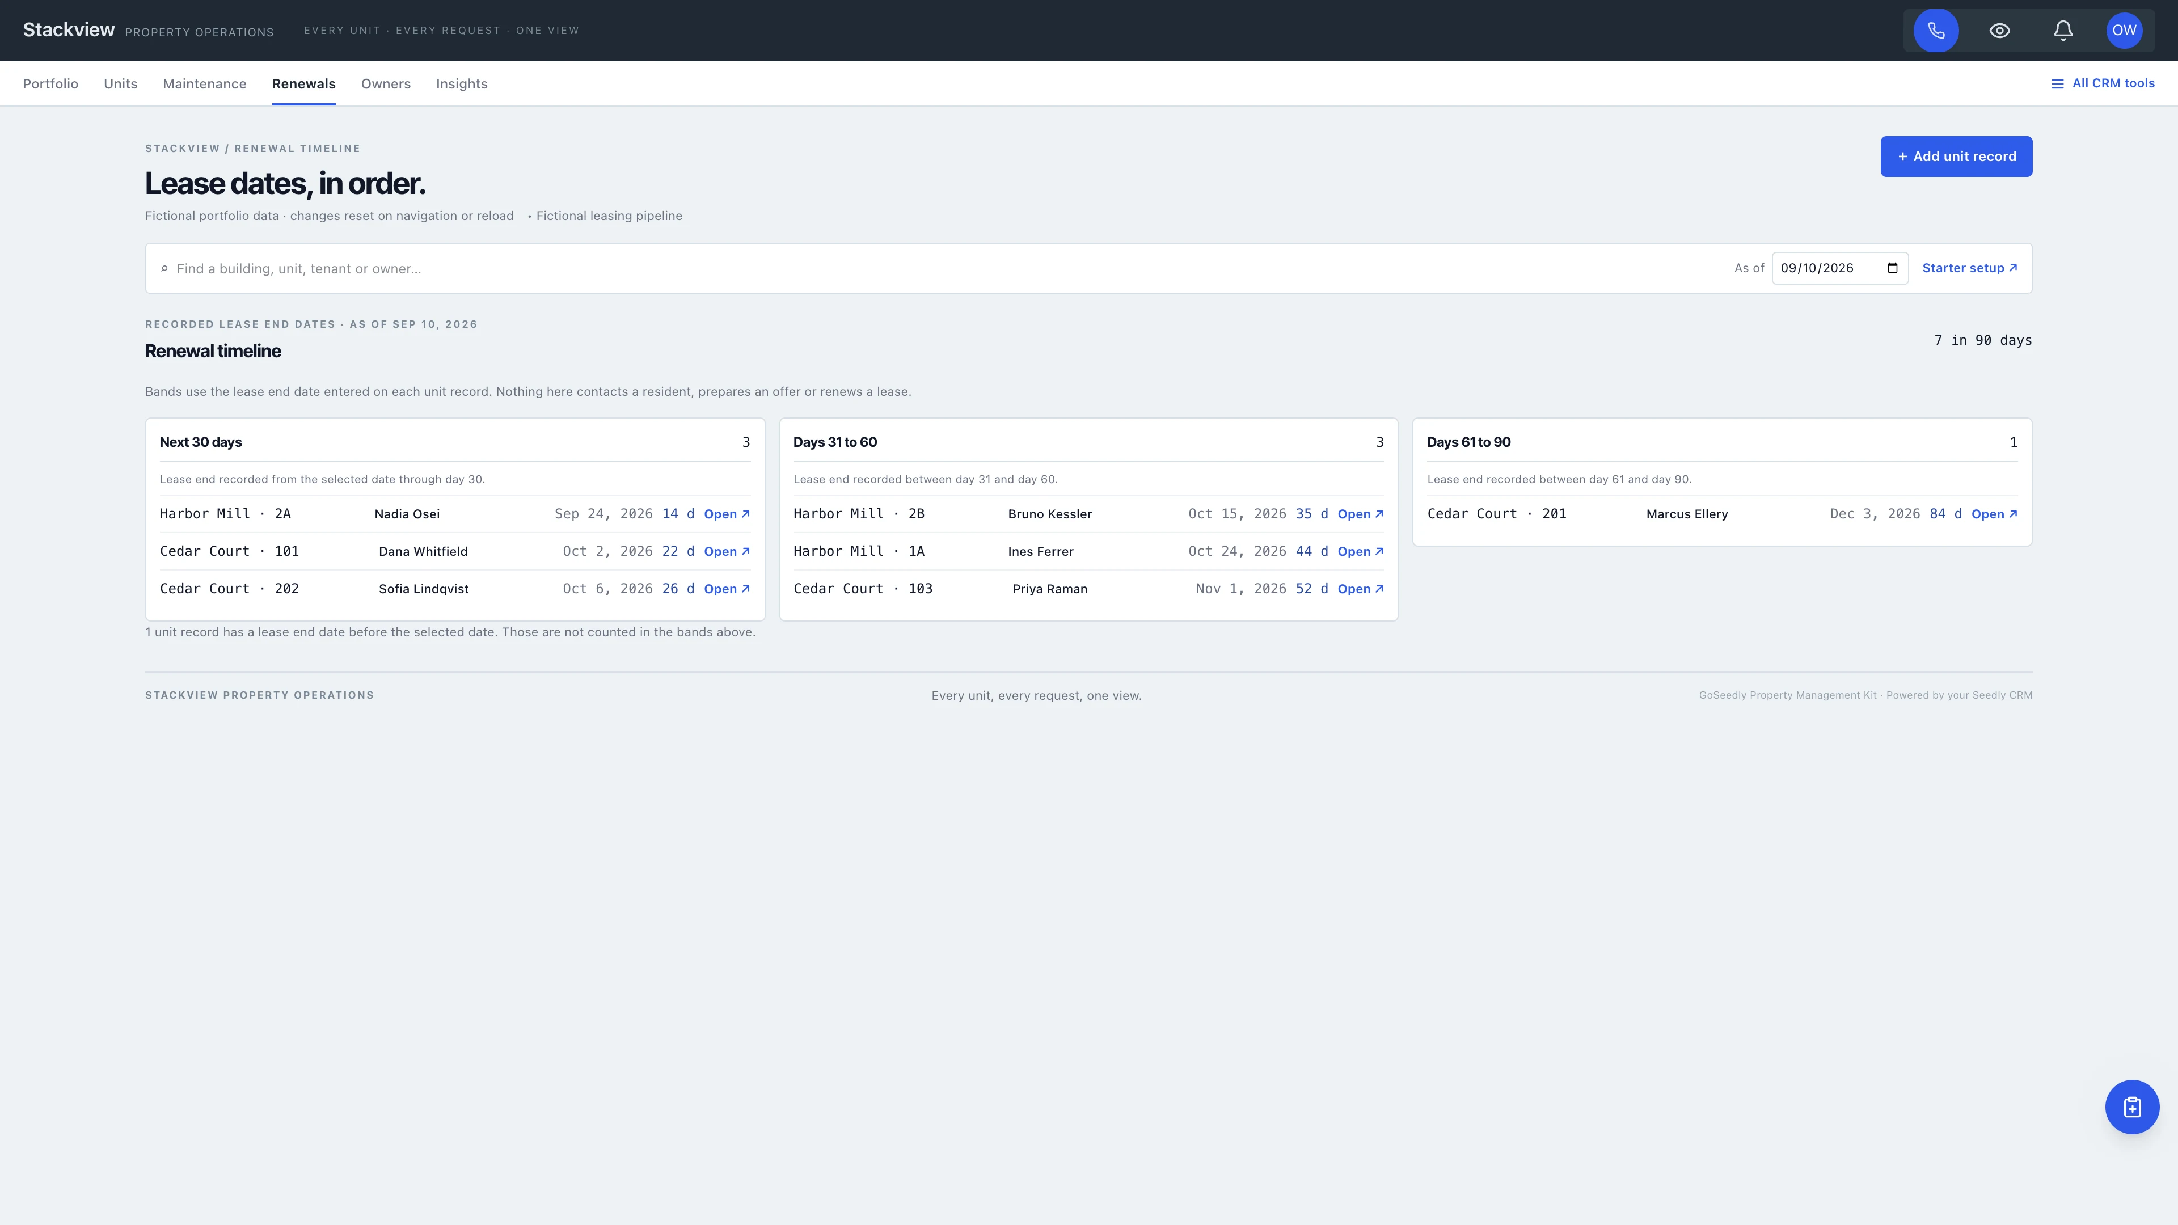Click tenant name Nadia Osei
The width and height of the screenshot is (2178, 1225).
407,514
